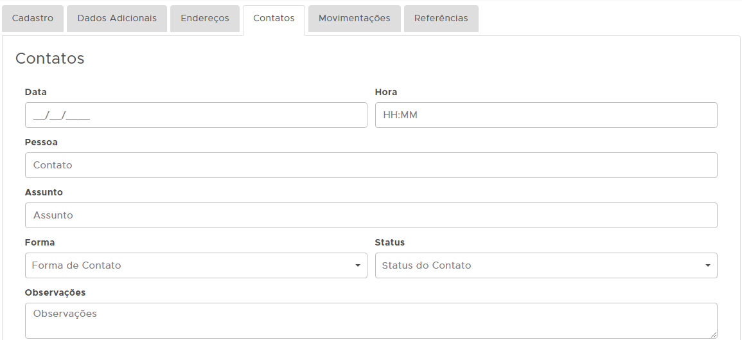The image size is (742, 340).
Task: Open the Status do Contato dropdown
Action: pos(546,265)
